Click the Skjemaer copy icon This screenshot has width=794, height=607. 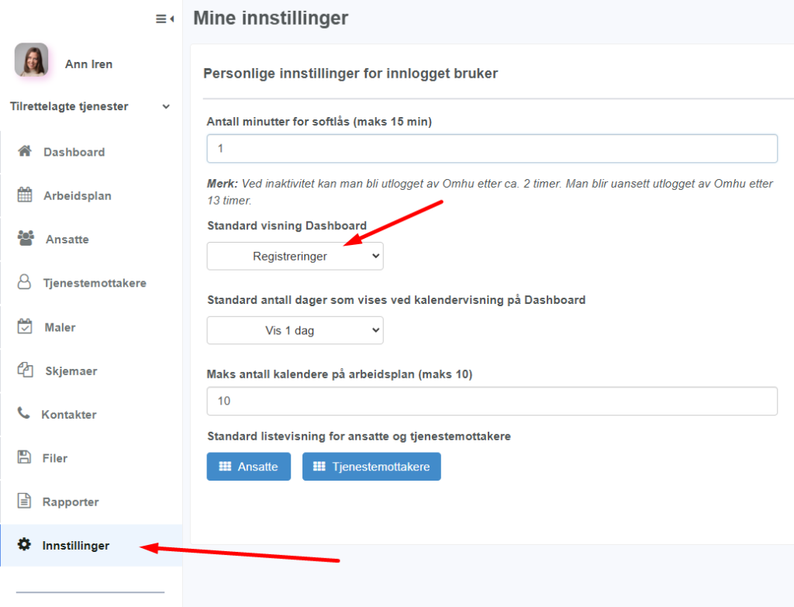tap(25, 371)
